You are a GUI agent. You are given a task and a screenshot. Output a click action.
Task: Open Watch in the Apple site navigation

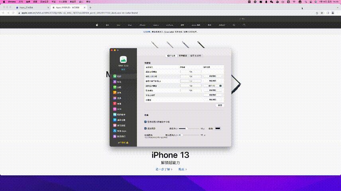pos(156,25)
